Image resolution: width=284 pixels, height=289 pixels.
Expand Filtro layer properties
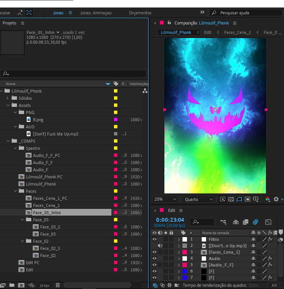point(179,239)
